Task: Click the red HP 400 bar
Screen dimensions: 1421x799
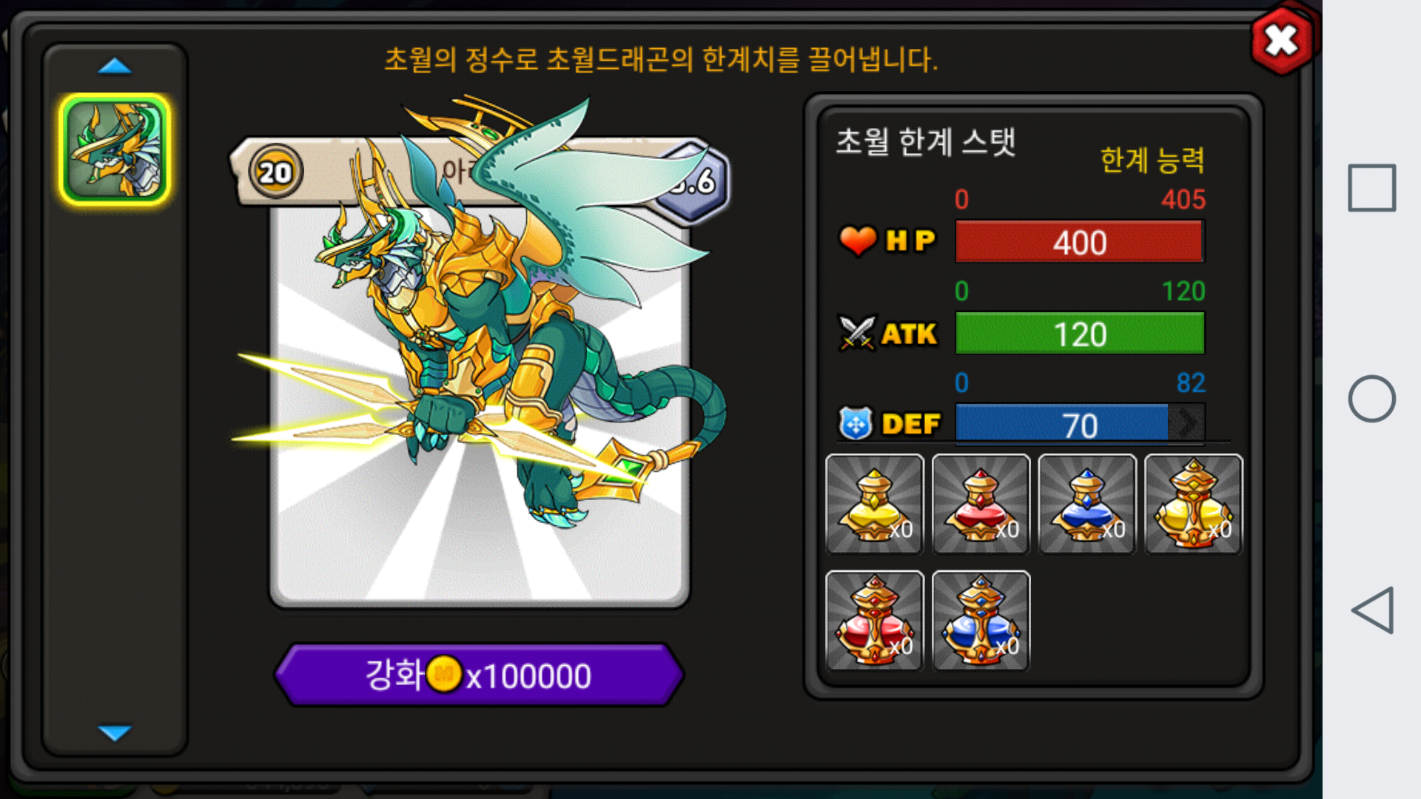Action: pyautogui.click(x=1080, y=241)
